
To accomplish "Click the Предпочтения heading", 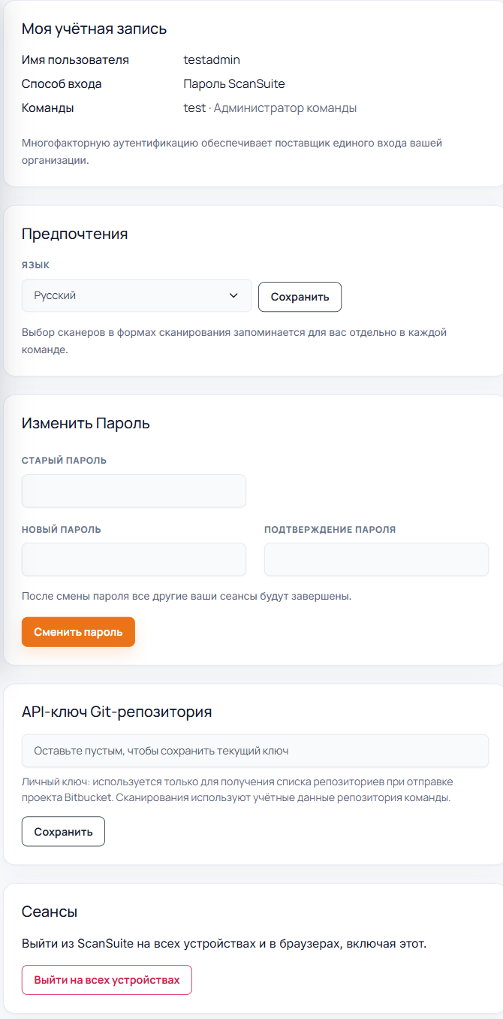I will coord(74,234).
